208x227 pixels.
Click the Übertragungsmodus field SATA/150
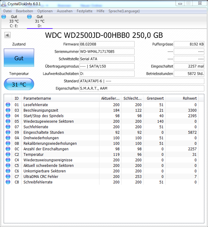(x=107, y=66)
